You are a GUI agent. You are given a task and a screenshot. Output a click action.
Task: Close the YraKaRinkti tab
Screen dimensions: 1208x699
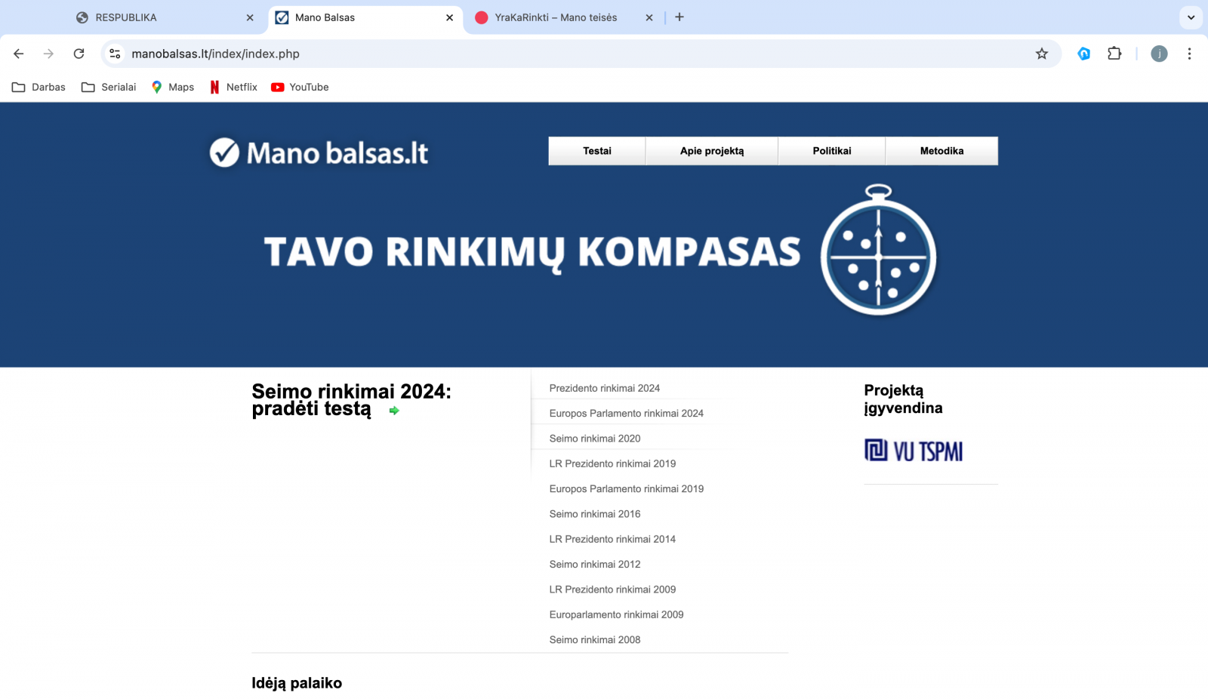pos(649,17)
